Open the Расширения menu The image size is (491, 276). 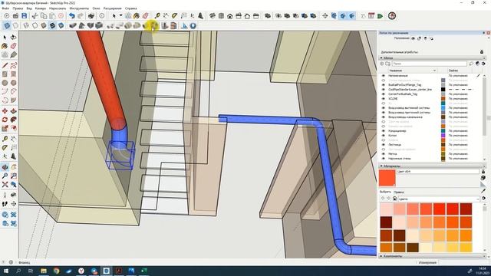pos(113,8)
